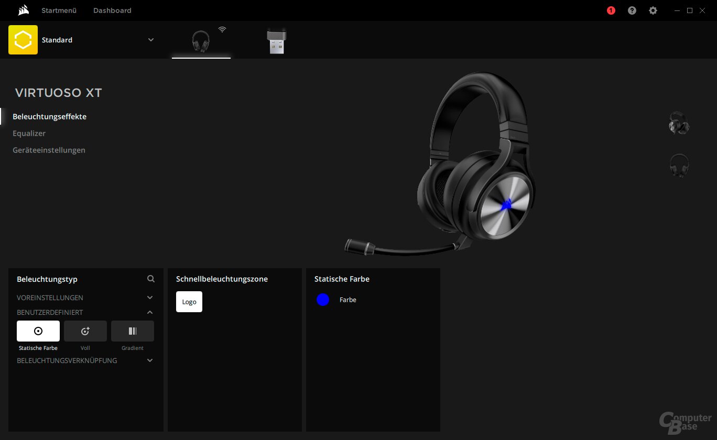
Task: Click the Corsair sails logo icon
Action: pos(23,10)
